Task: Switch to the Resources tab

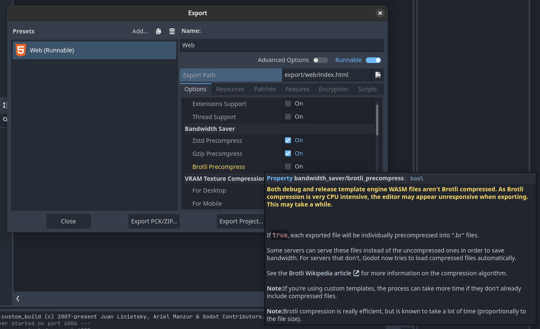Action: point(230,89)
